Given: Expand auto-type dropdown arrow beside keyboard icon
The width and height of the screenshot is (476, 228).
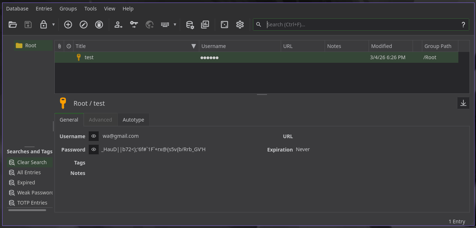Looking at the screenshot, I should pyautogui.click(x=175, y=25).
